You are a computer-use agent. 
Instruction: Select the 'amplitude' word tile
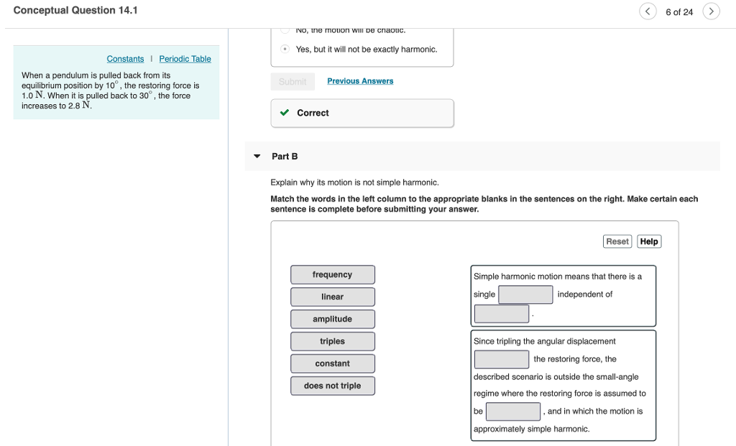332,319
